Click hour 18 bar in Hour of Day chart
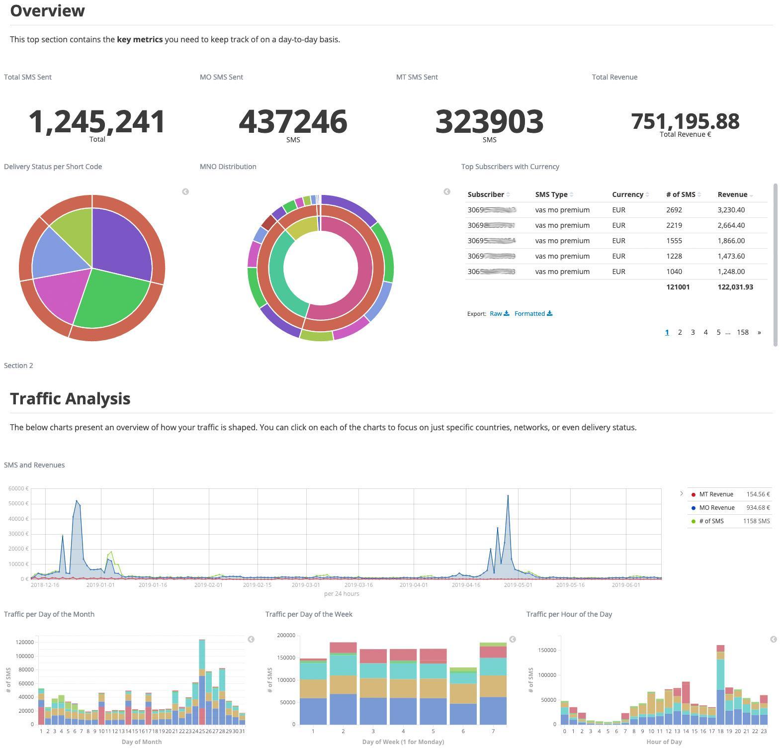783x755 pixels. tap(720, 685)
